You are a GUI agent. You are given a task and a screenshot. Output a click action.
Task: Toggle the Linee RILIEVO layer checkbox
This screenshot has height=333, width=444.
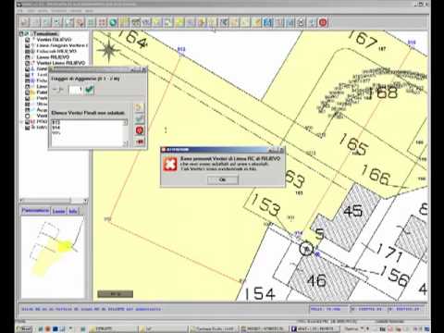point(28,57)
